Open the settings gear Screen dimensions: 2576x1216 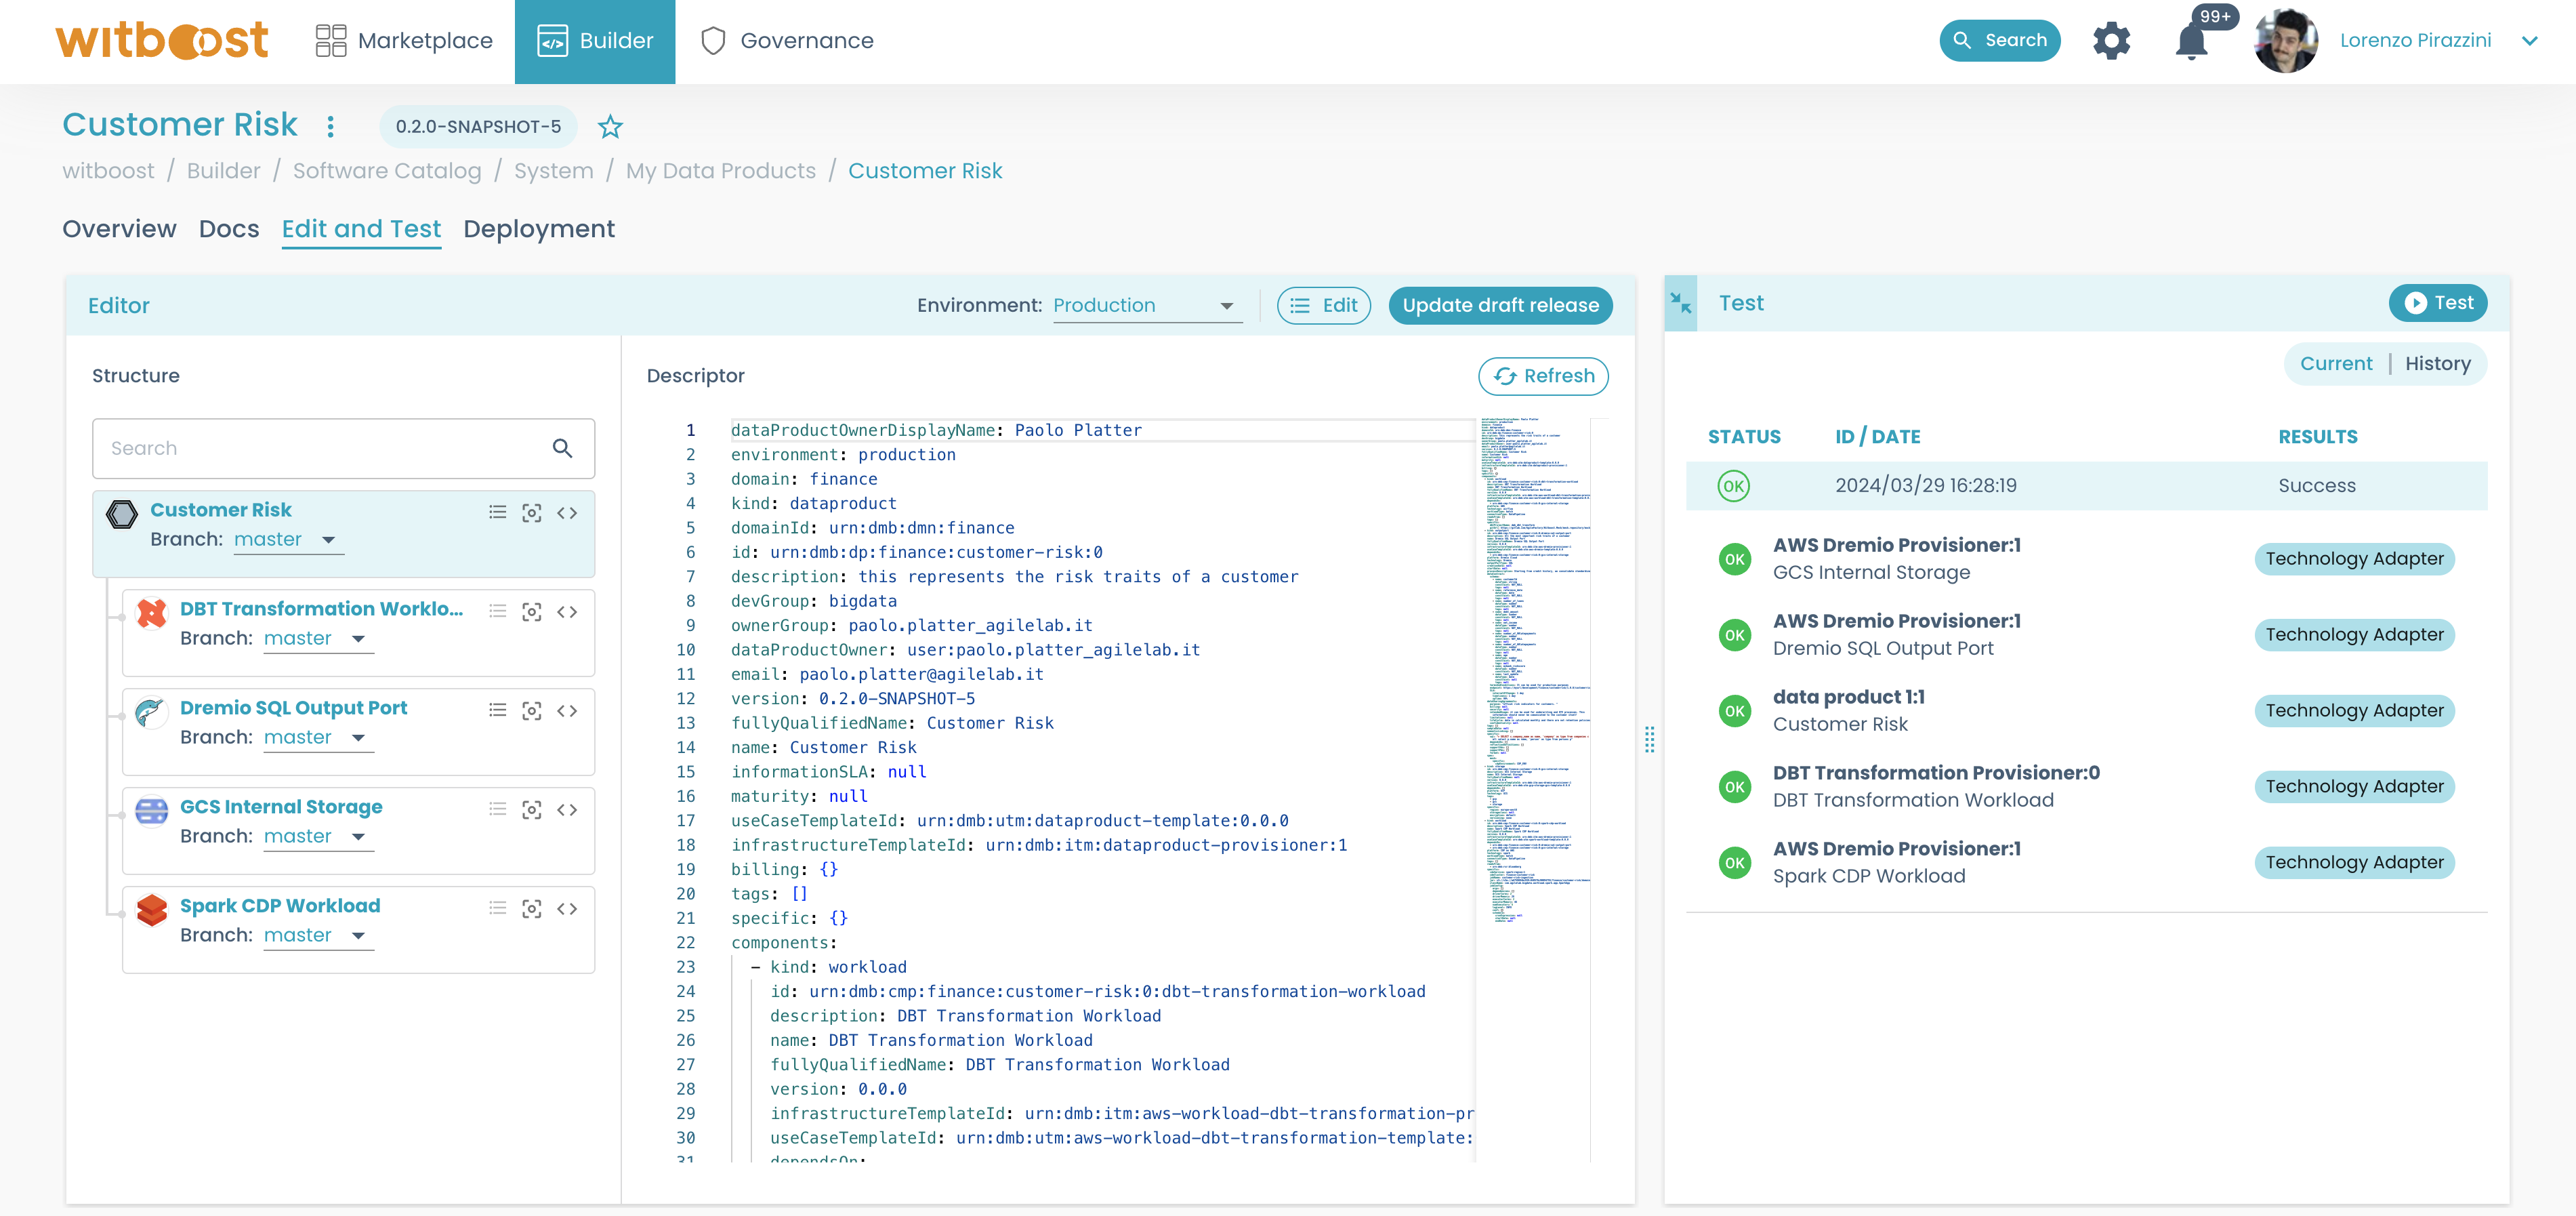2111,41
